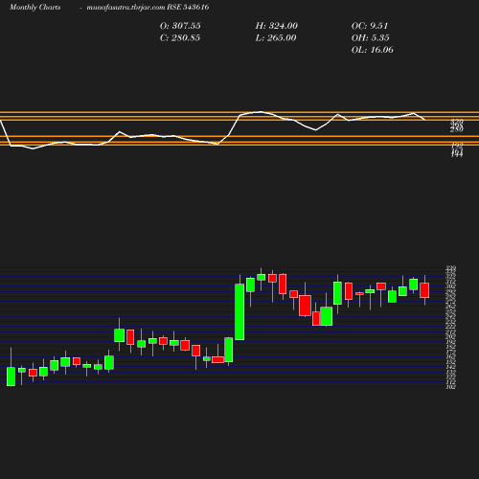
Task: Select the 'L: 265.00' low value
Action: 276,38
